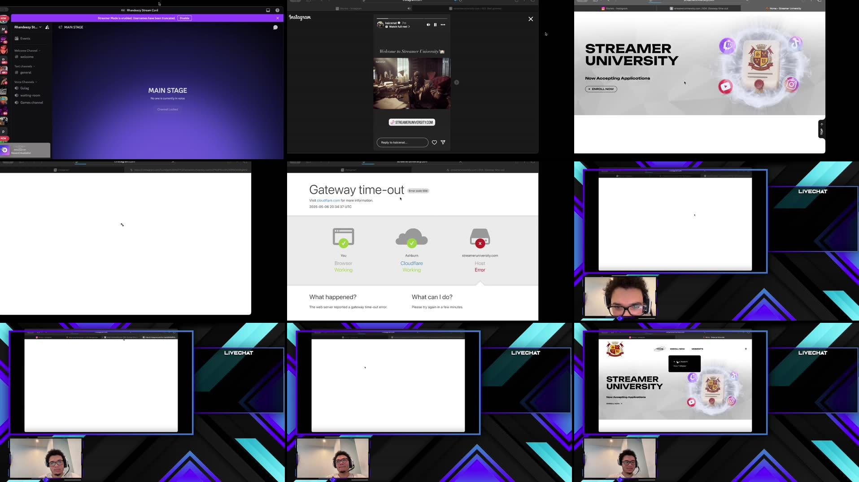Click the TikTok icon on Streamer University
859x482 pixels.
795,43
